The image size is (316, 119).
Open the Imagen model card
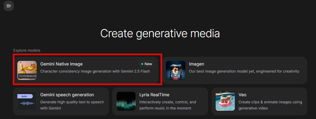pos(235,70)
